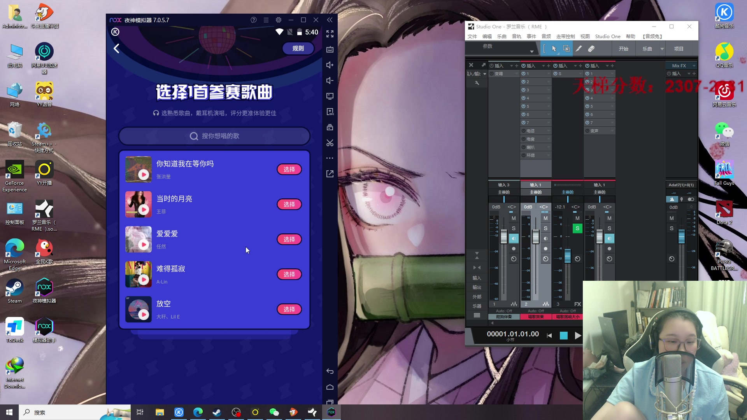The image size is (747, 420).
Task: Choose song 爱爱爱 with 选择 button
Action: click(289, 239)
